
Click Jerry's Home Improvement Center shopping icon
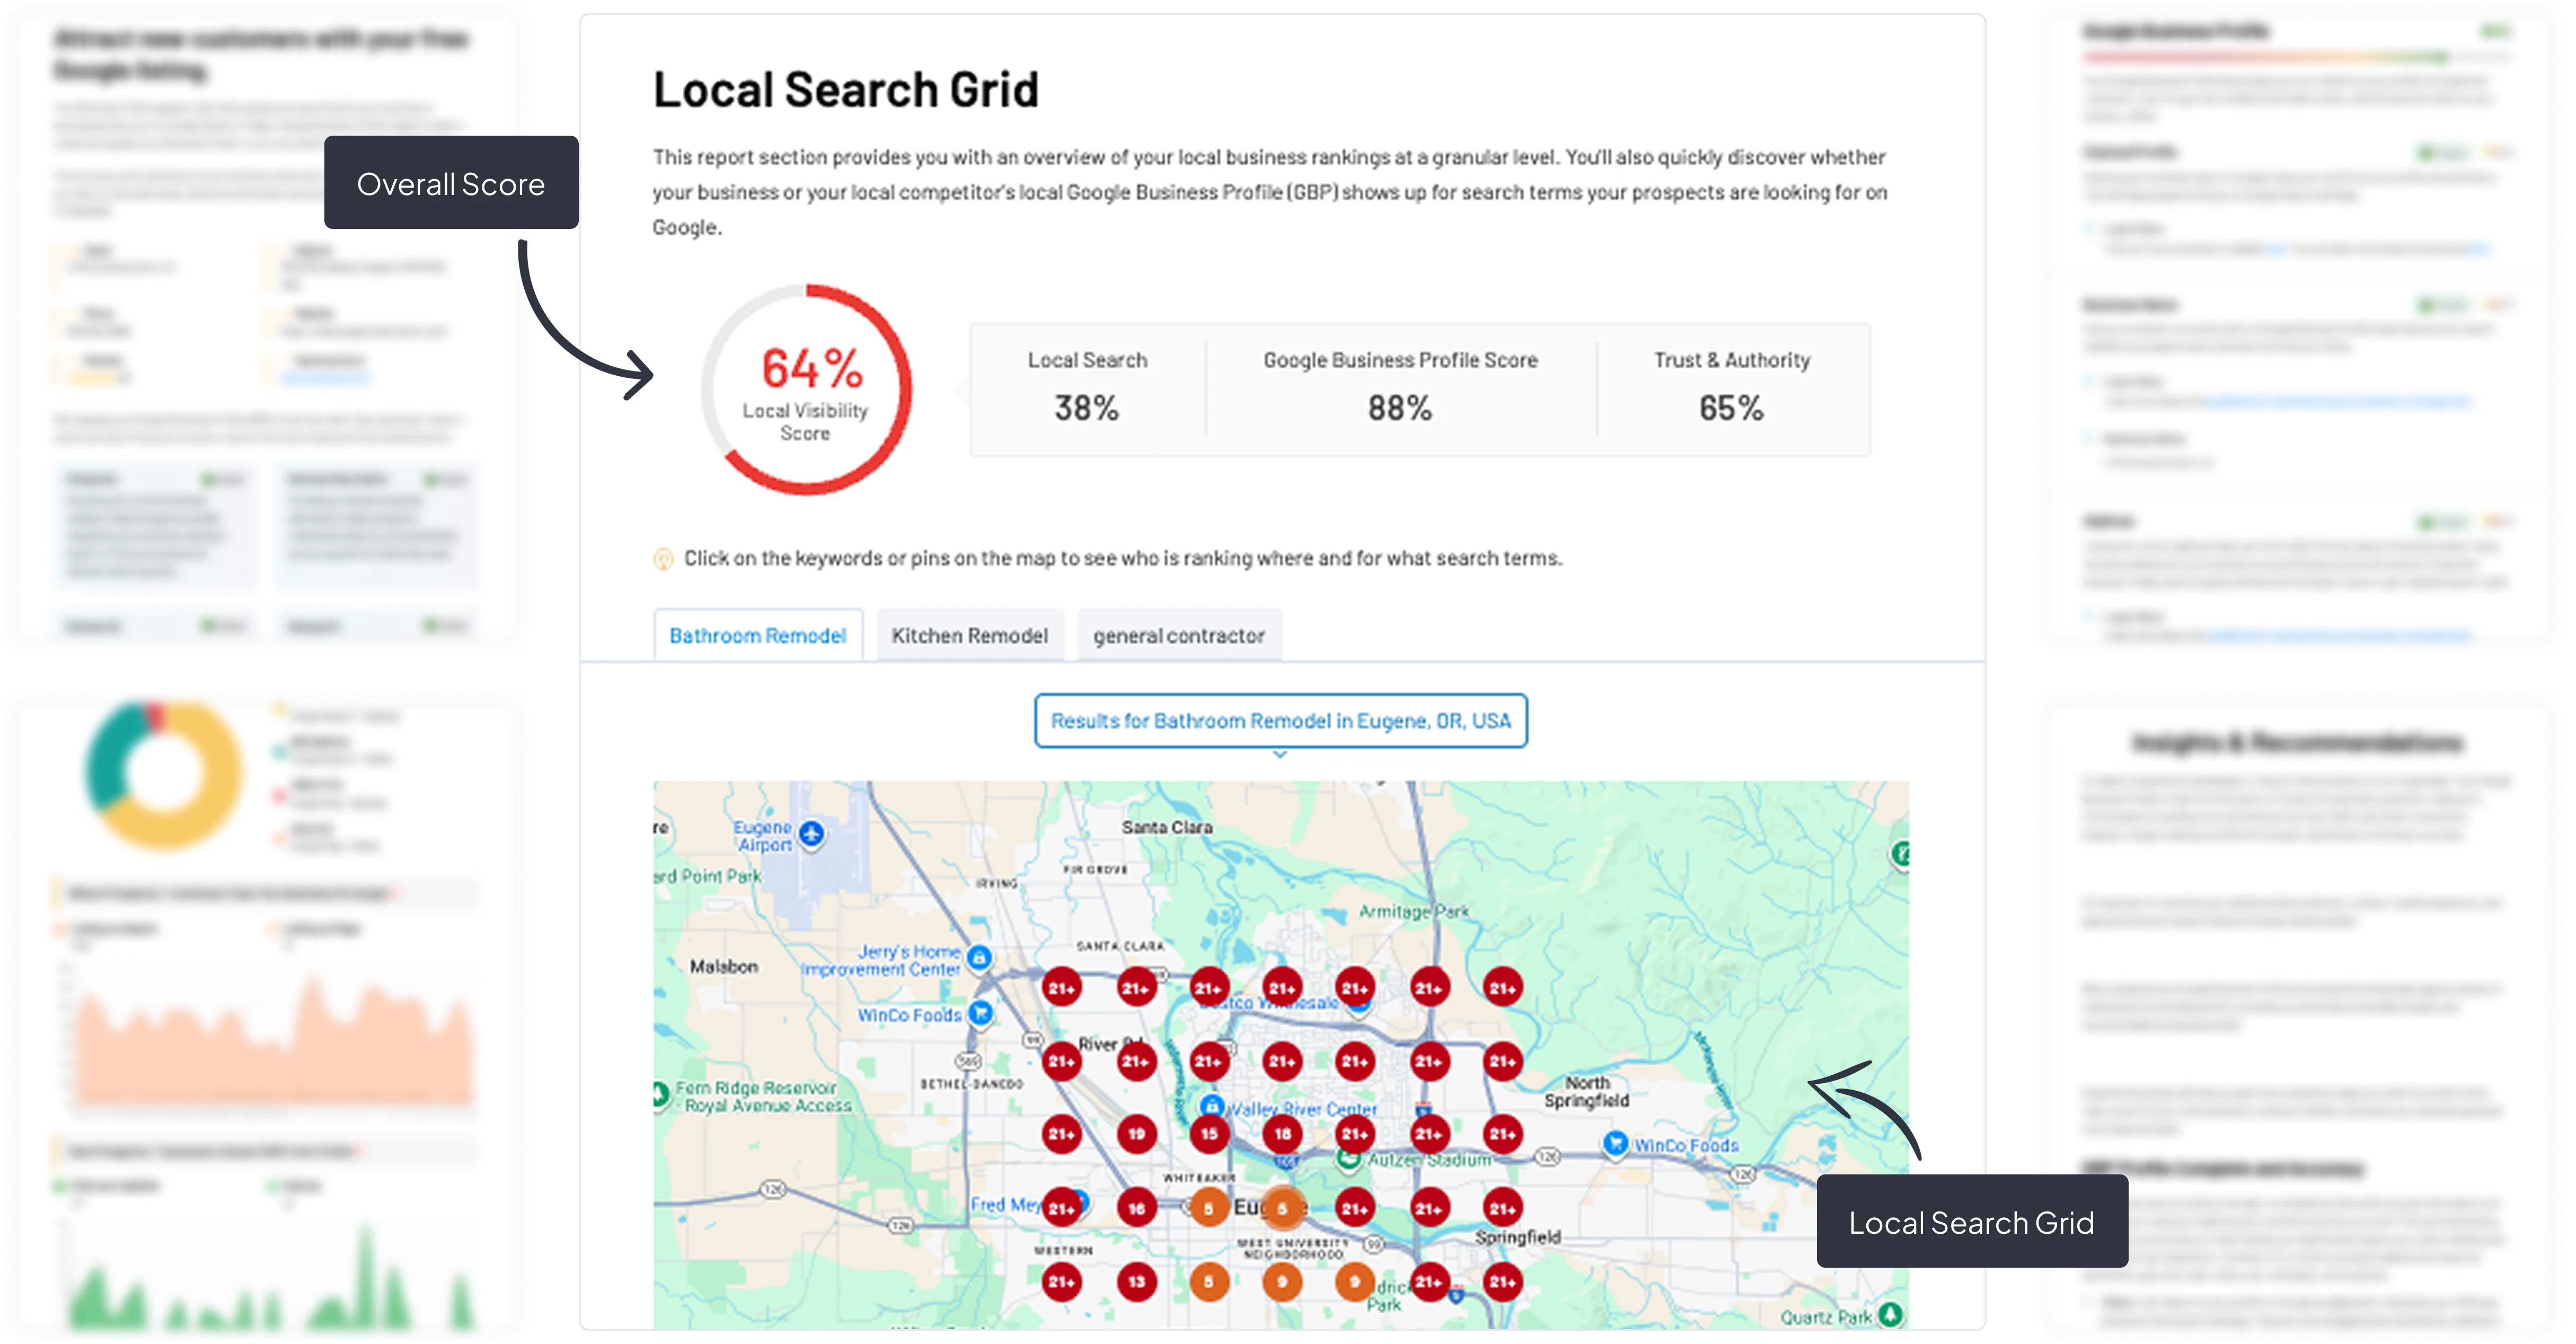(979, 958)
